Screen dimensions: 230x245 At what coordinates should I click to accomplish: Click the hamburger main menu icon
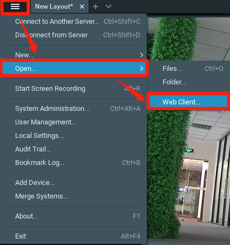click(15, 6)
